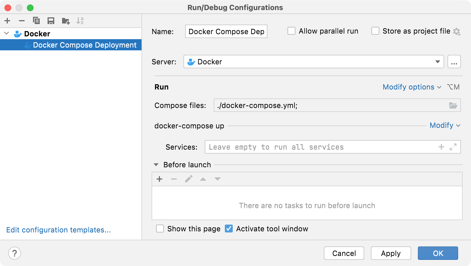Move the before launch task up

[x=203, y=179]
